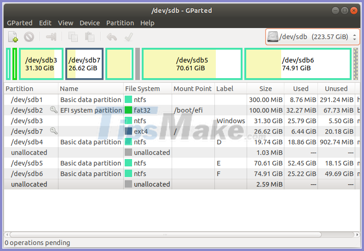Image resolution: width=364 pixels, height=251 pixels.
Task: Sort by the Label column header
Action: (x=231, y=89)
